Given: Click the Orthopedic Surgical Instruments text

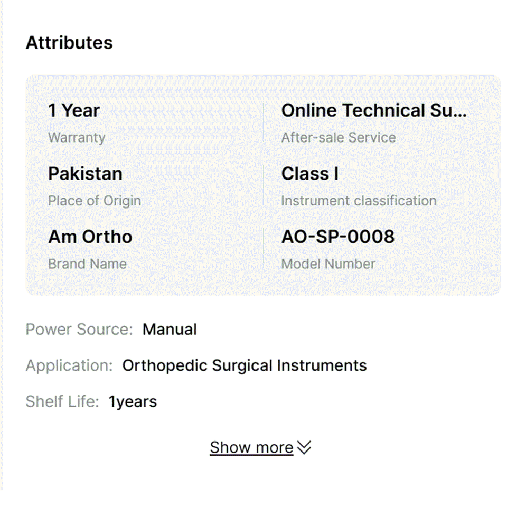Looking at the screenshot, I should click(244, 365).
